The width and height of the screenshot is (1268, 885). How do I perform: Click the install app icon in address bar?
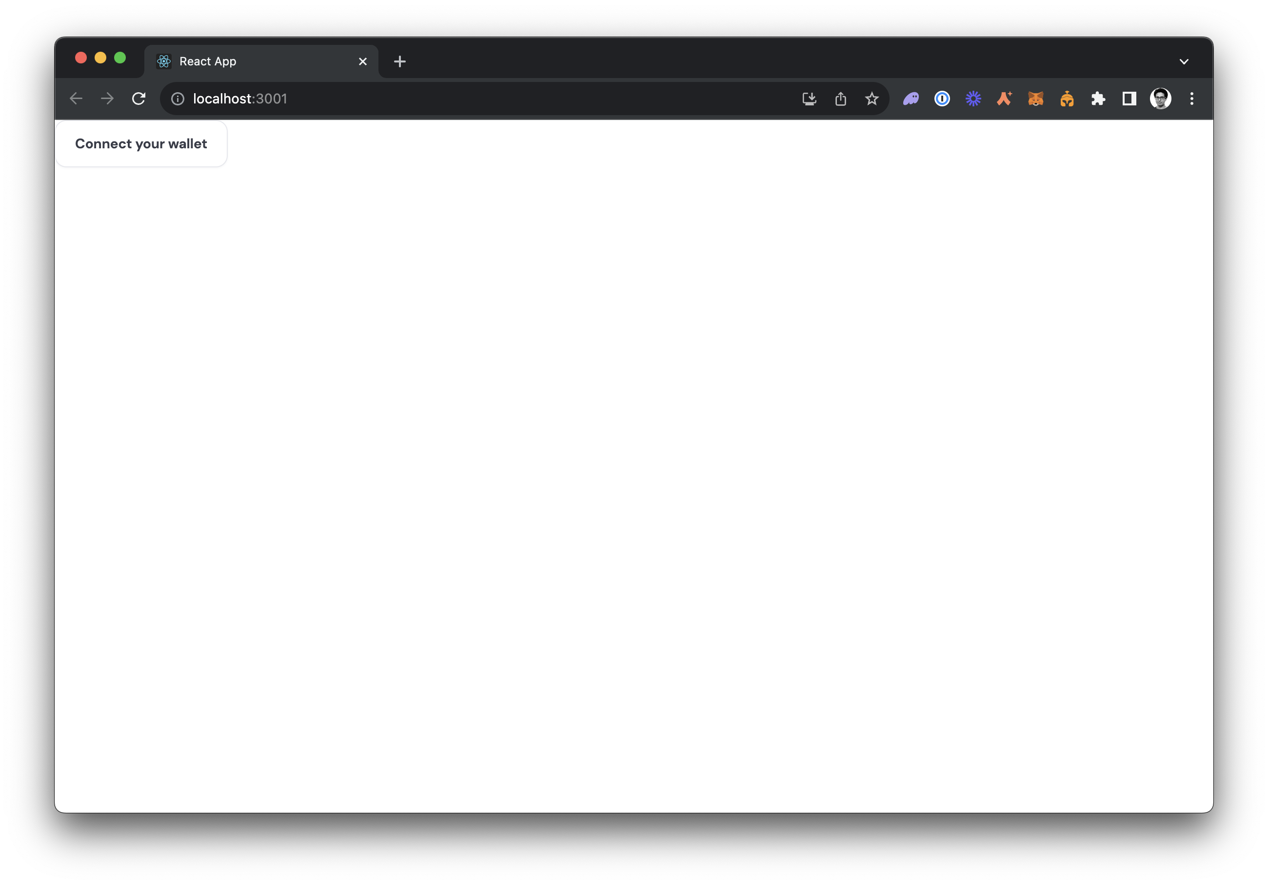(x=809, y=99)
